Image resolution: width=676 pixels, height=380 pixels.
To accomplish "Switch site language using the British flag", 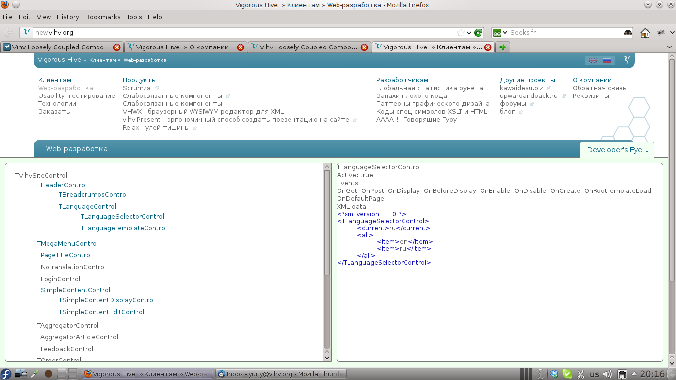I will coord(593,60).
